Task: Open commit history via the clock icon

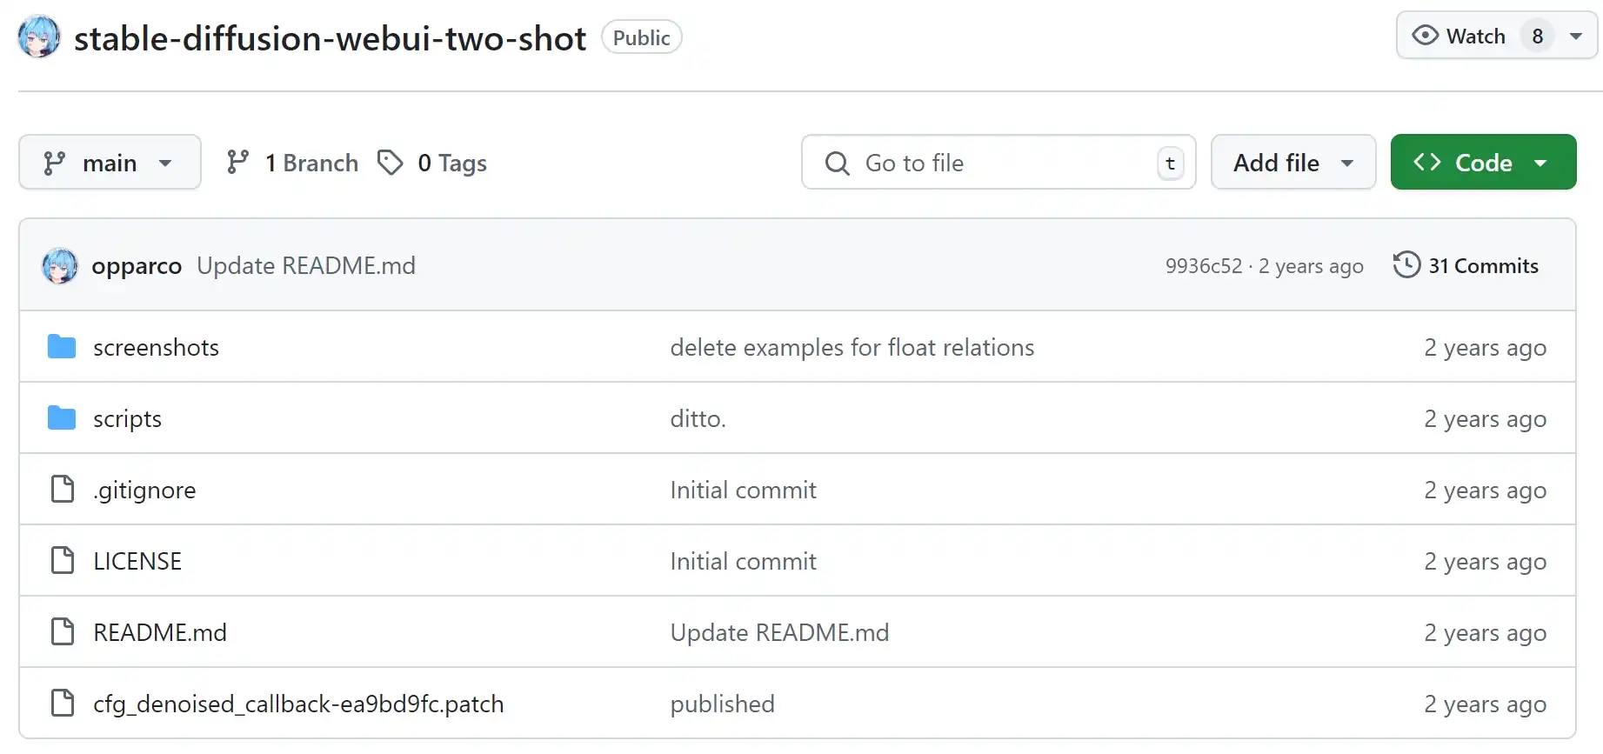Action: (x=1406, y=265)
